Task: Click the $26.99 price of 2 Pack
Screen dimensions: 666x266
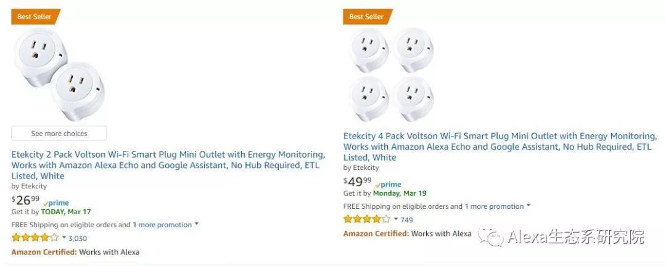Action: point(25,200)
